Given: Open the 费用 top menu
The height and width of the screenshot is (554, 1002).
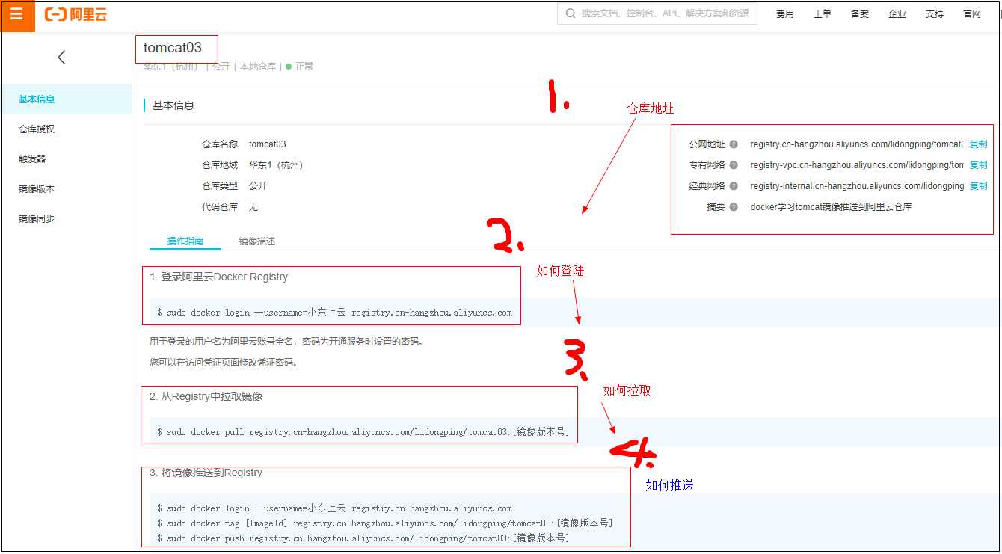Looking at the screenshot, I should (x=784, y=14).
